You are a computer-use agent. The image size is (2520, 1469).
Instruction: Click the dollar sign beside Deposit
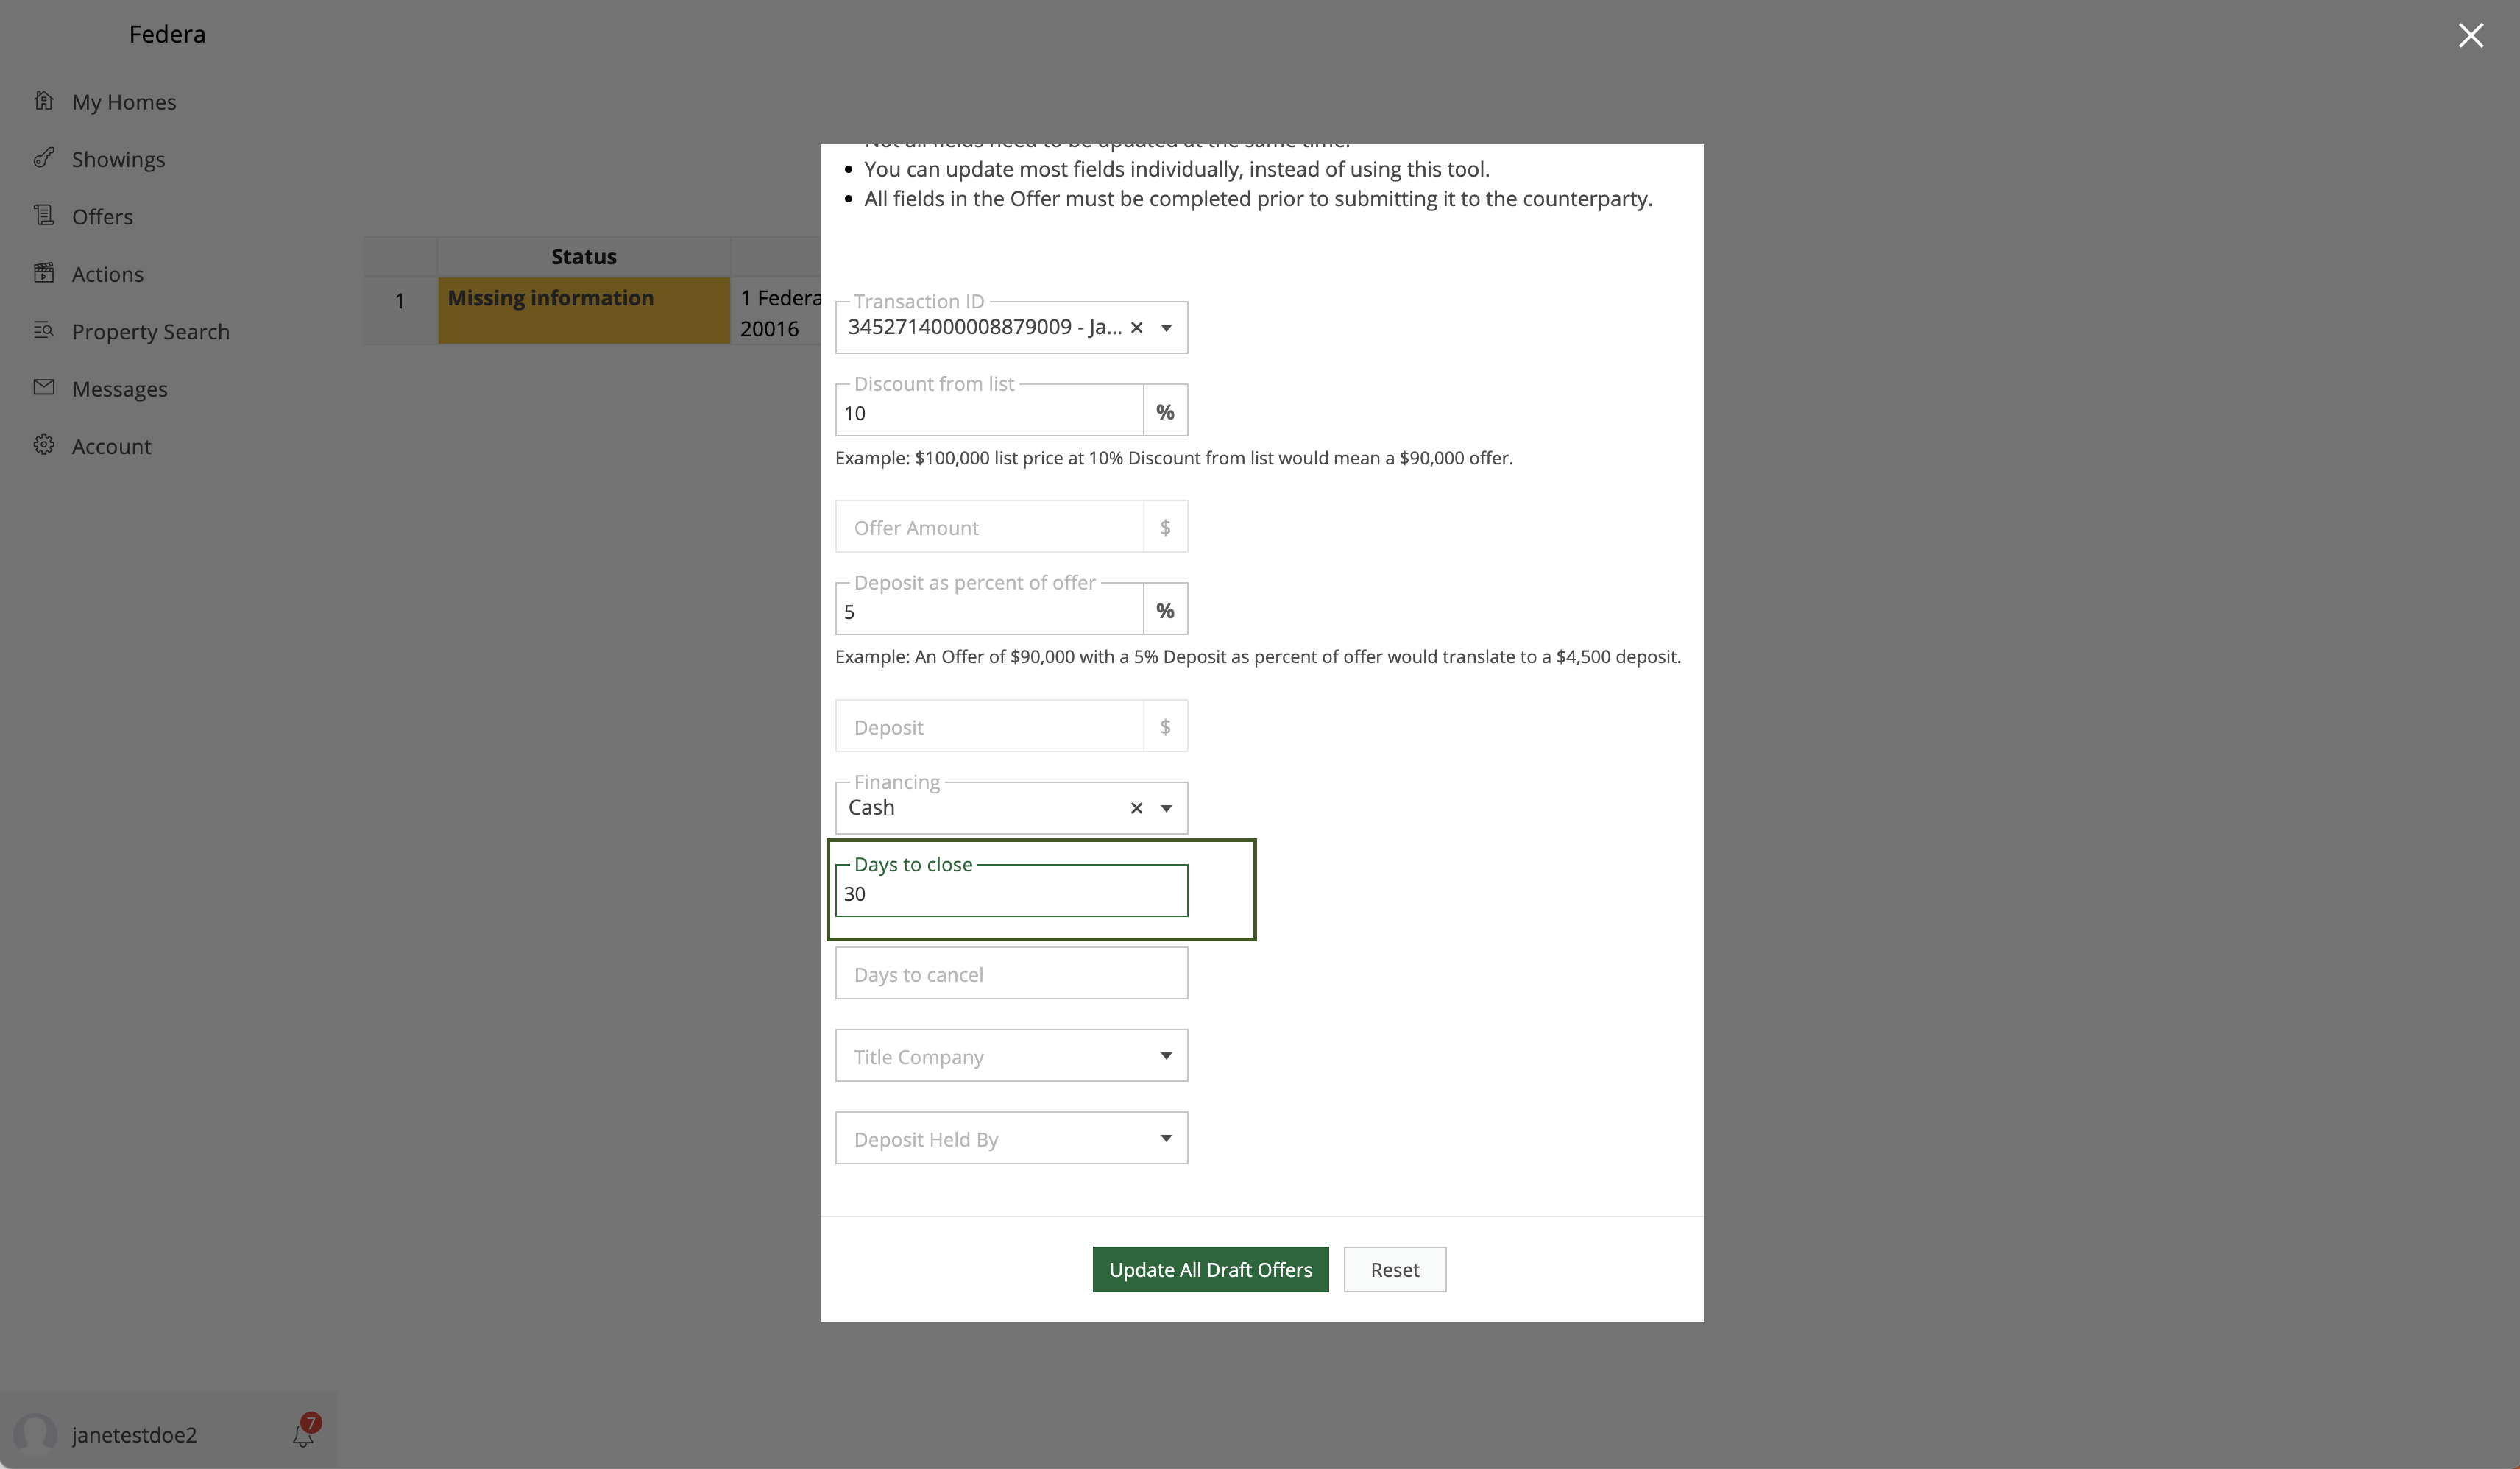[1166, 726]
